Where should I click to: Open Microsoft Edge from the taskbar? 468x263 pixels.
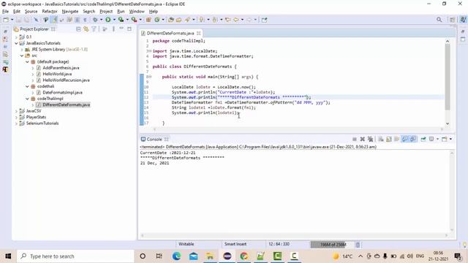tap(176, 256)
